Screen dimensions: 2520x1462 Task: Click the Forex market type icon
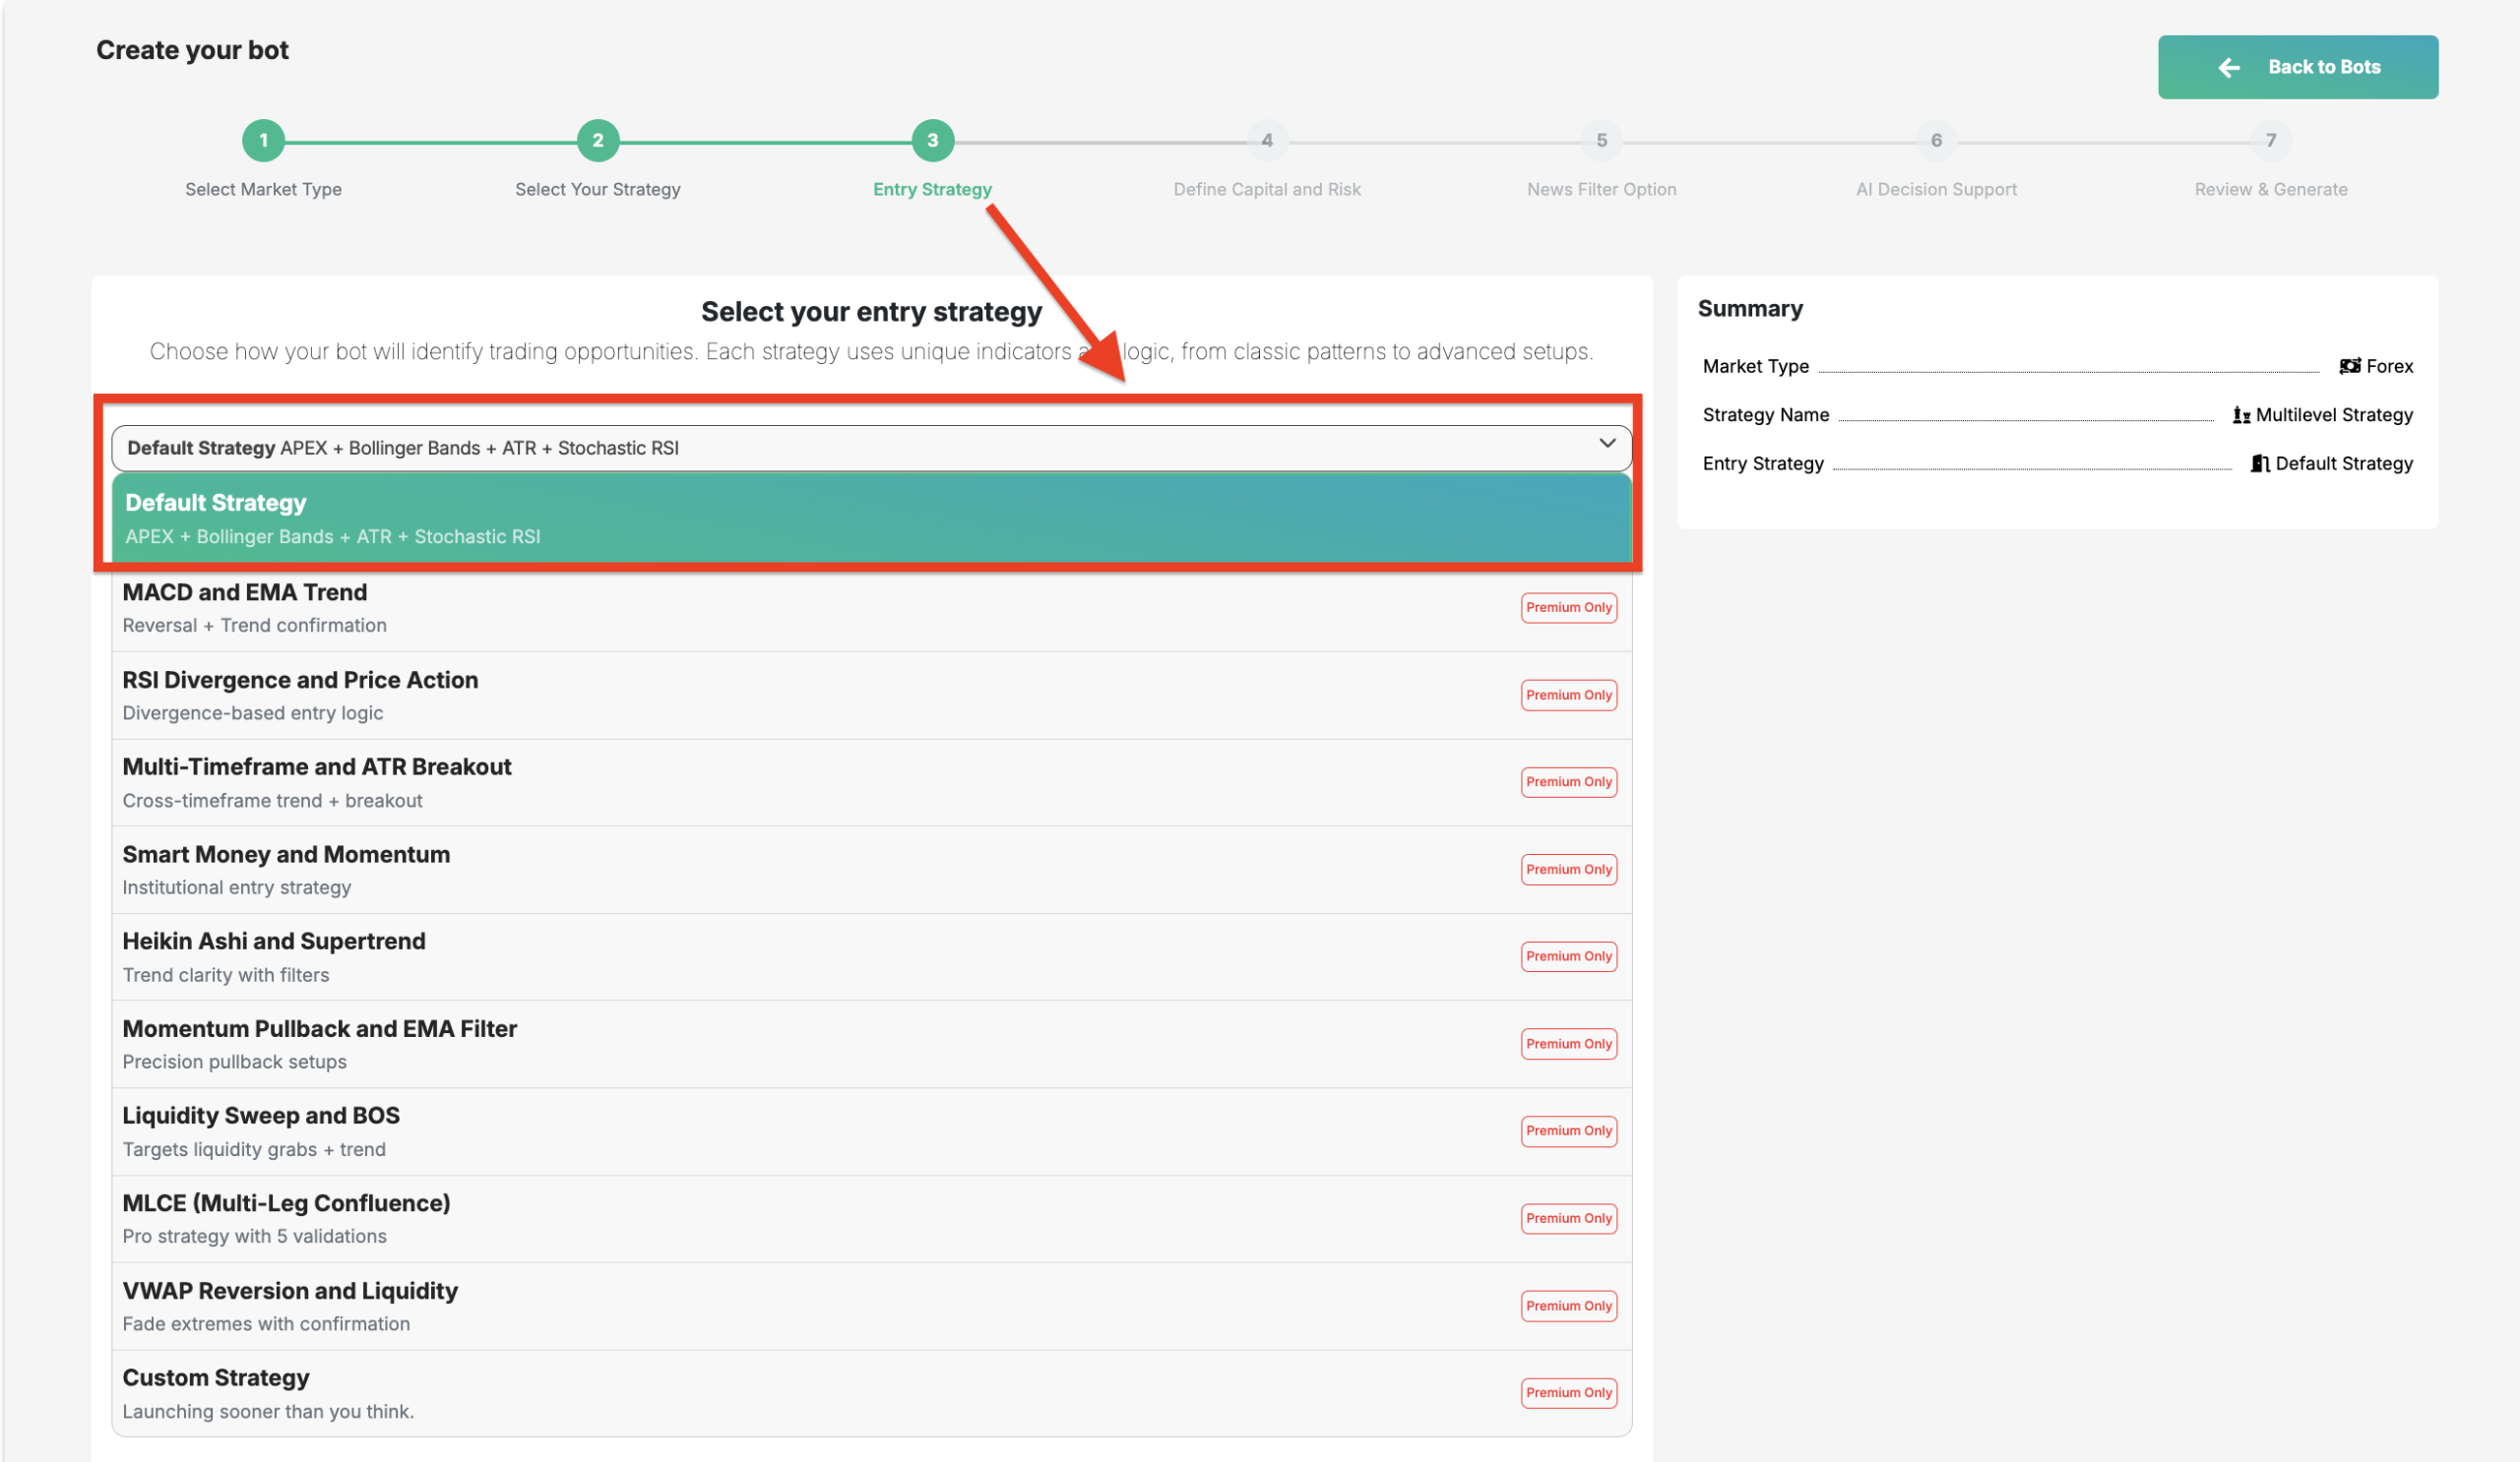pyautogui.click(x=2349, y=367)
